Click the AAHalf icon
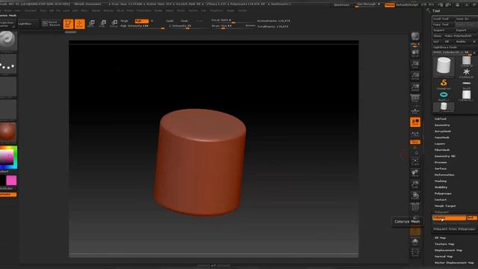The width and height of the screenshot is (478, 269). pyautogui.click(x=415, y=87)
